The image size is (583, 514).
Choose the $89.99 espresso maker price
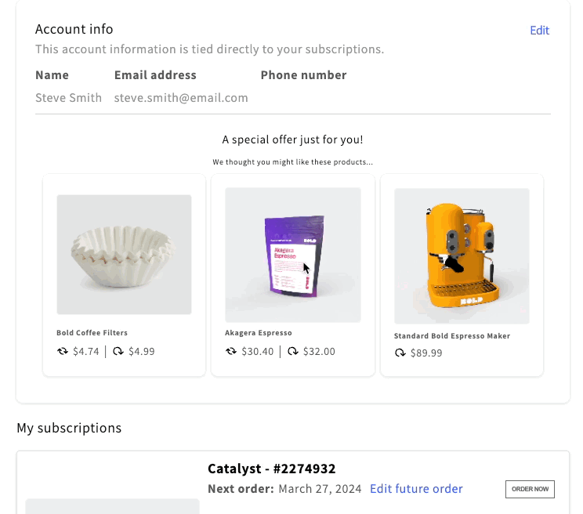pos(426,353)
